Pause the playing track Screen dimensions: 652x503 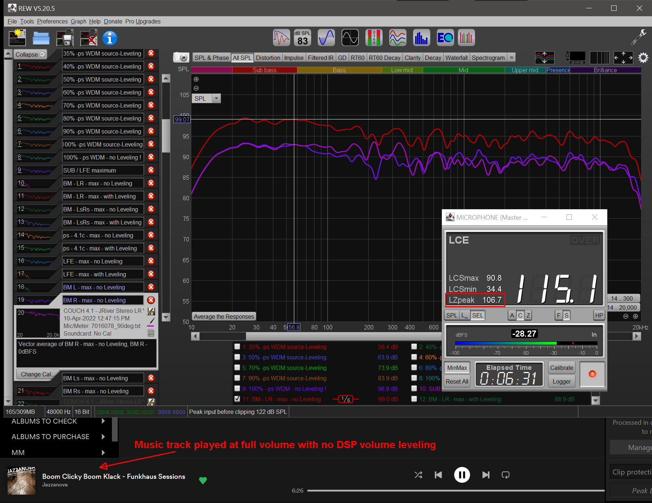coord(462,475)
